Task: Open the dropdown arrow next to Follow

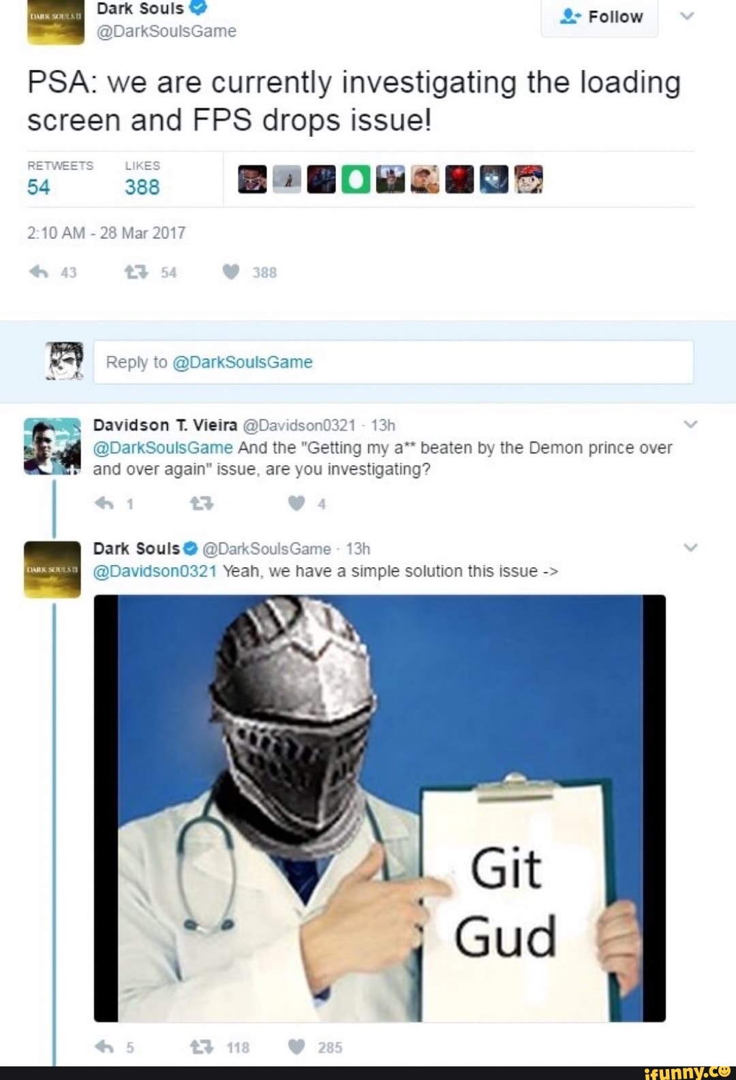Action: pos(688,16)
